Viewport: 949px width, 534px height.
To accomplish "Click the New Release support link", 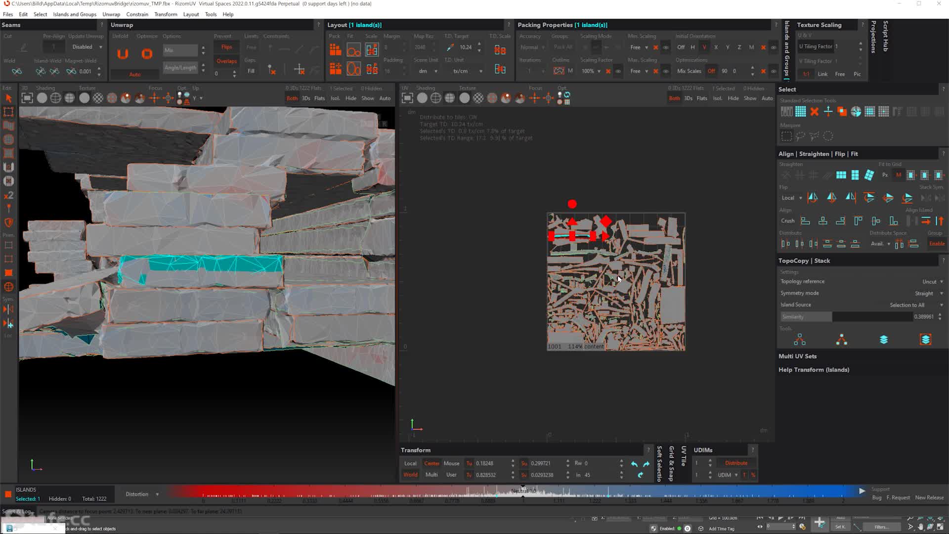I will [x=929, y=498].
